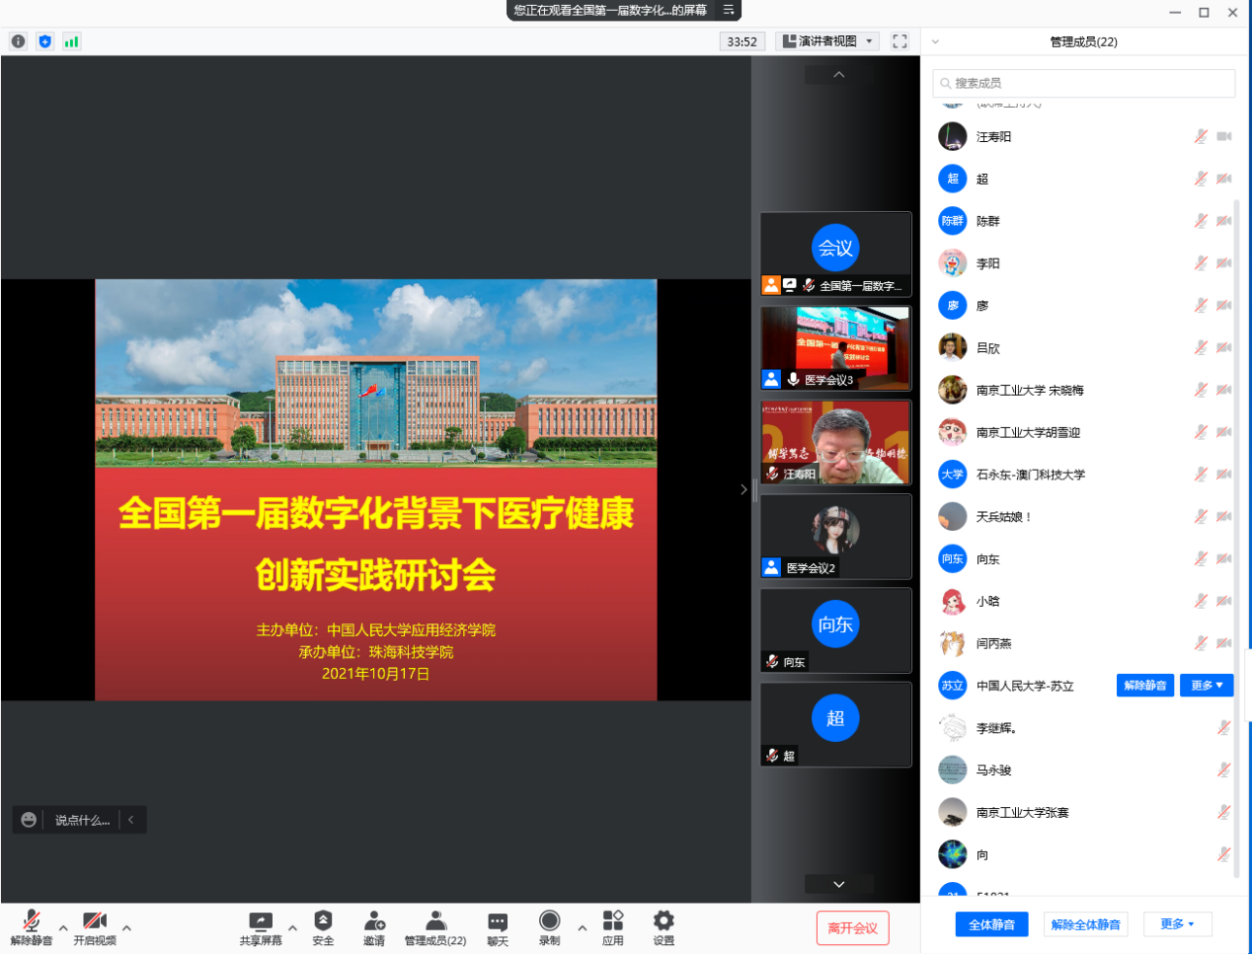
Task: Click the meeting info icon at top left
Action: click(x=18, y=41)
